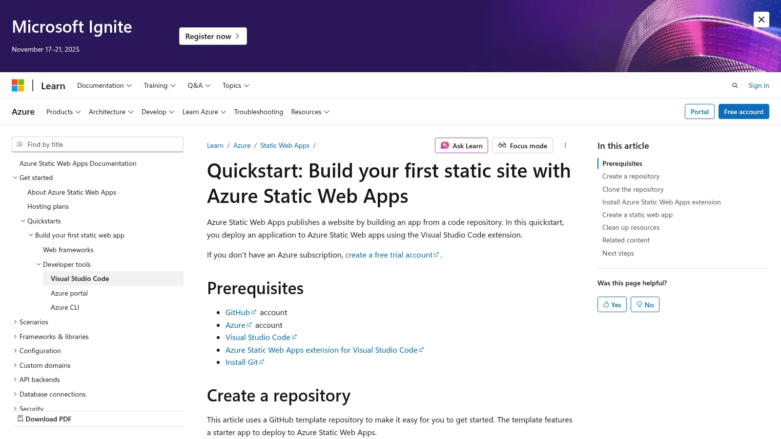Open the GitHub prerequisite link
This screenshot has width=781, height=439.
point(241,312)
